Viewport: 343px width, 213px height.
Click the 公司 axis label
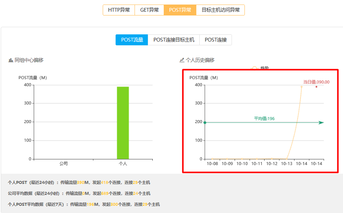pyautogui.click(x=64, y=164)
